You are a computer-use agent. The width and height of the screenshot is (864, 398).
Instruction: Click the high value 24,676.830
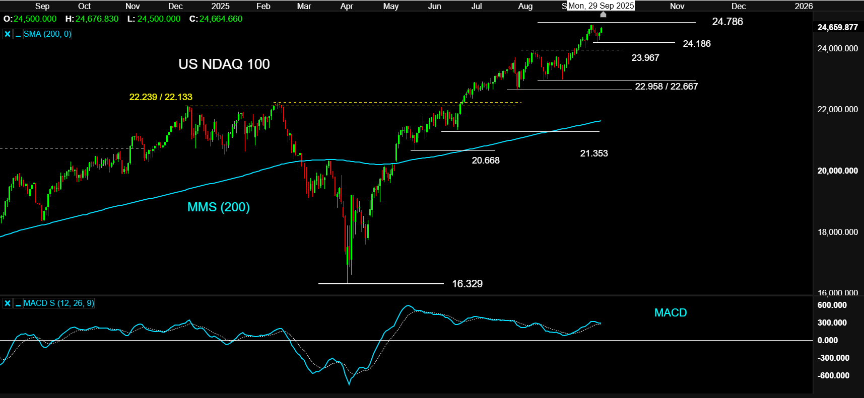[97, 19]
